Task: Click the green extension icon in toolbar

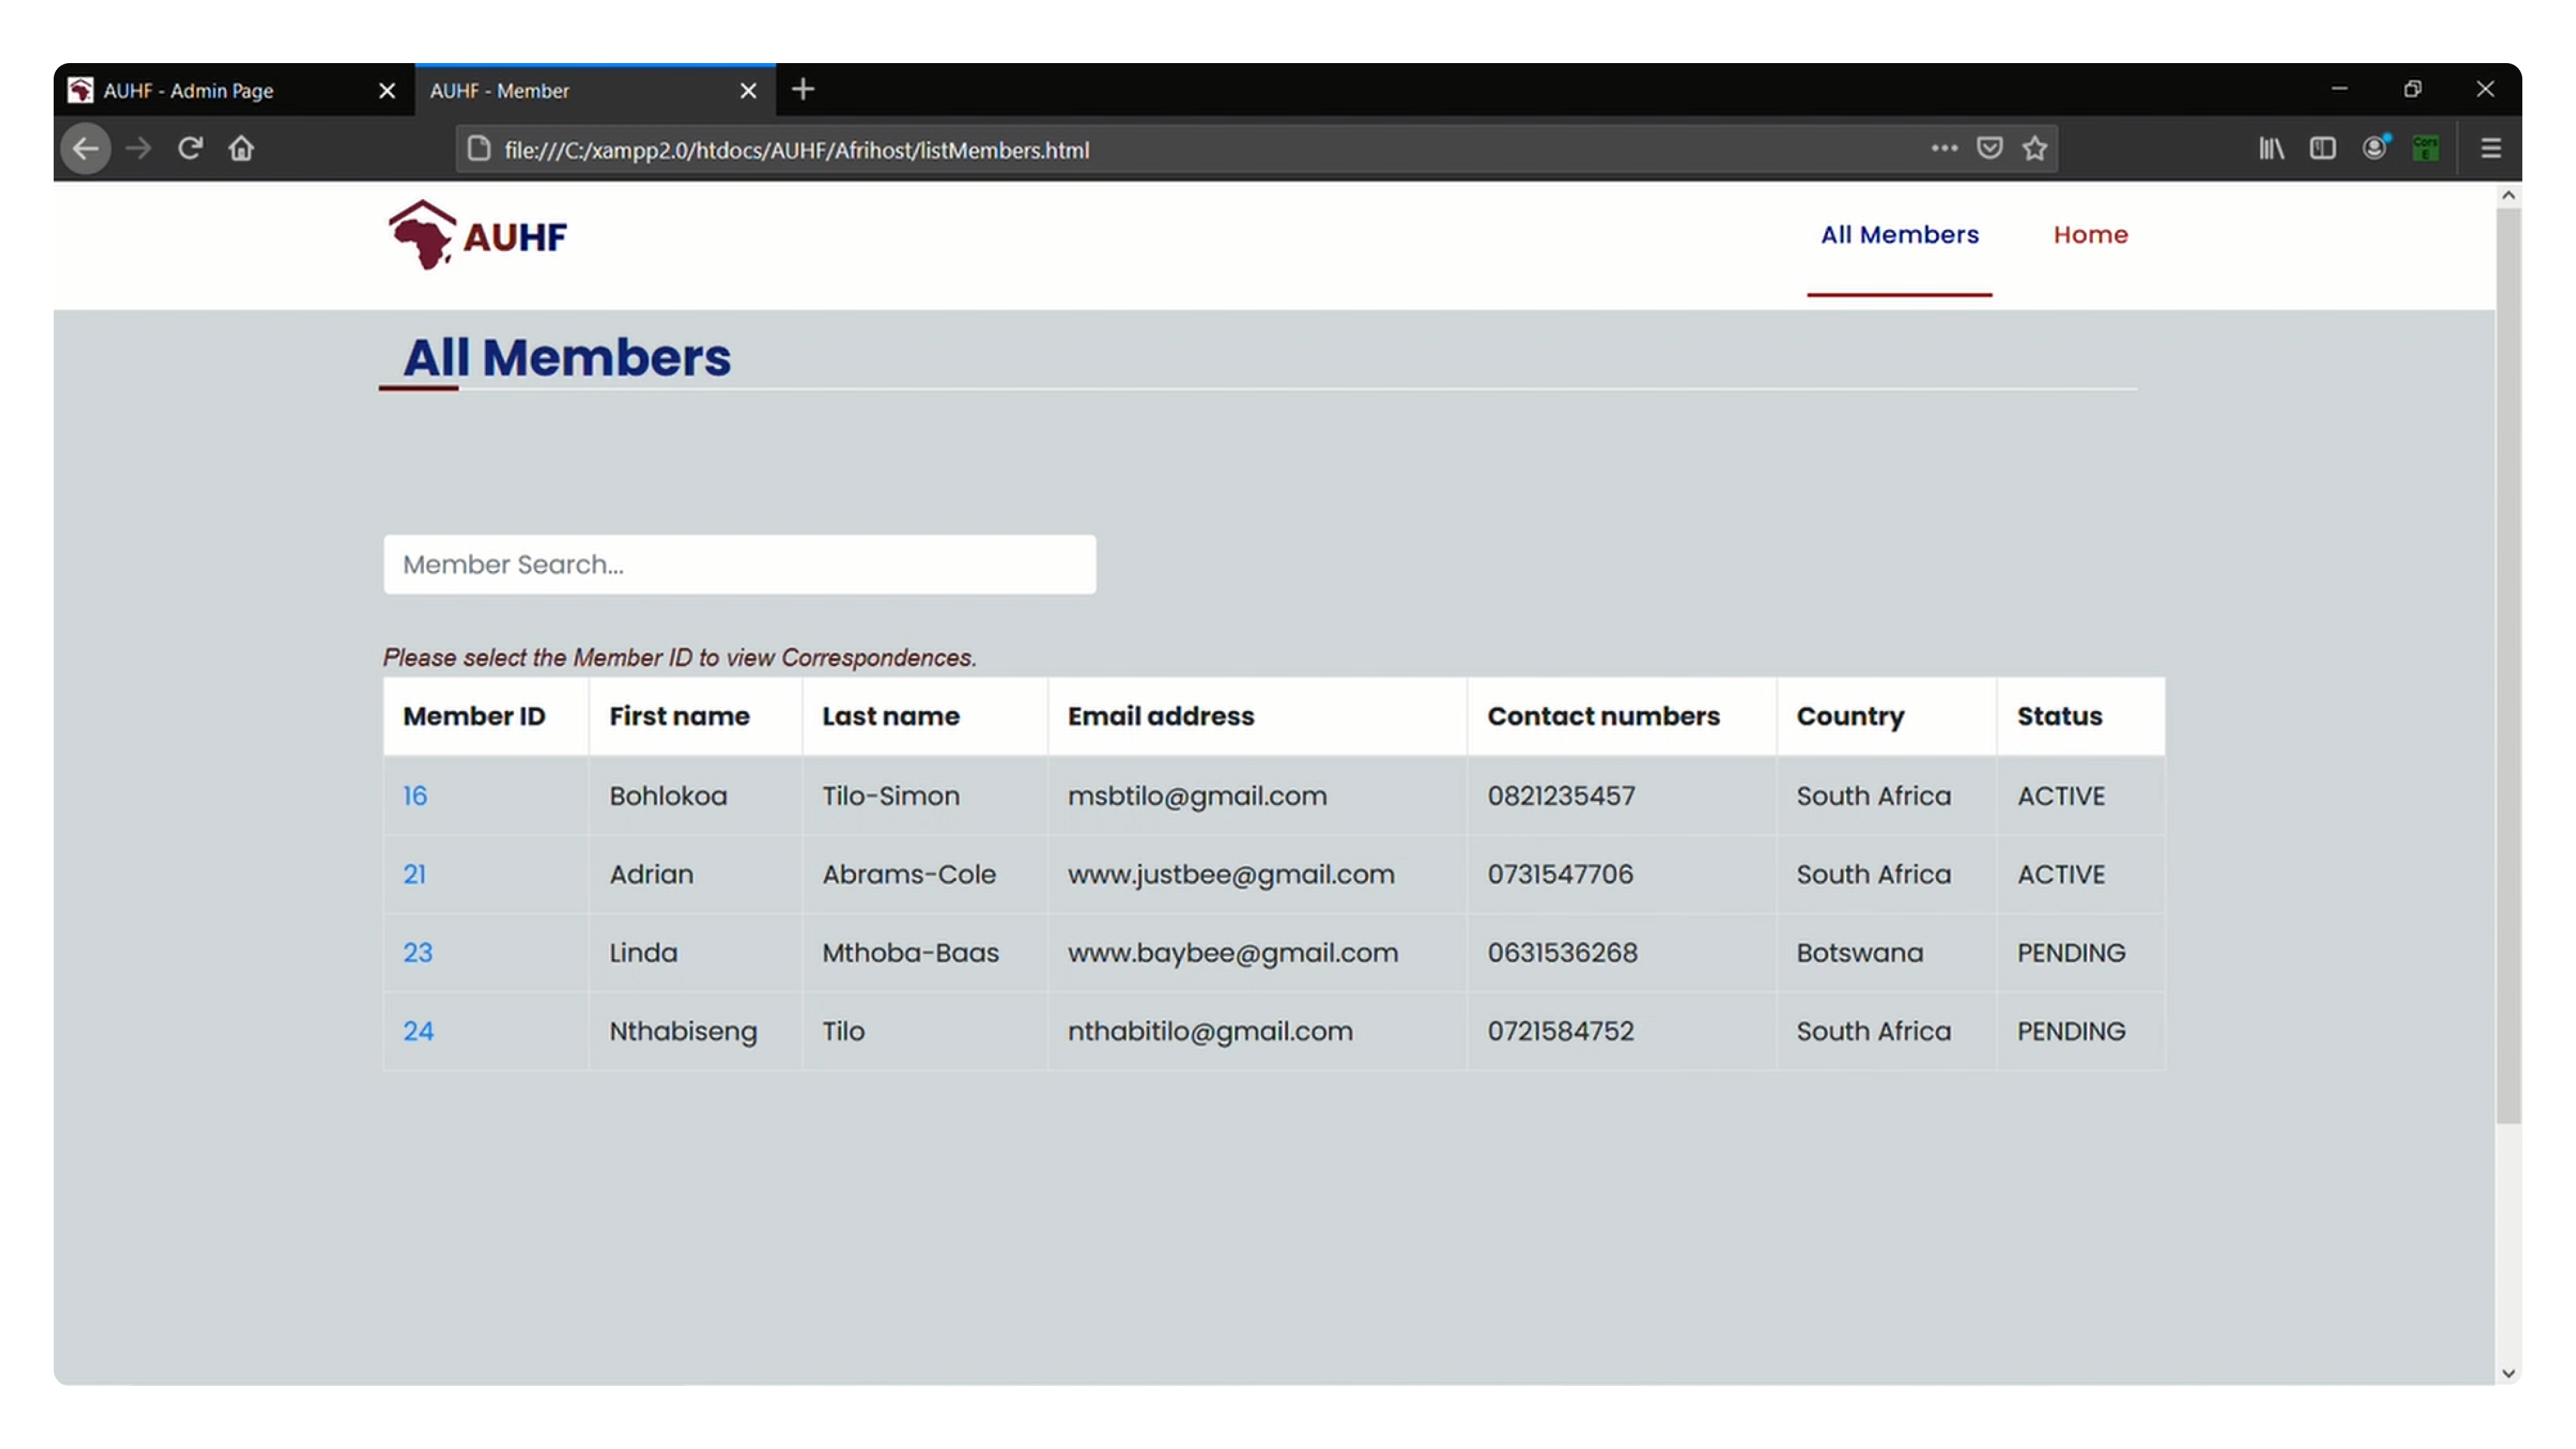Action: pyautogui.click(x=2425, y=148)
